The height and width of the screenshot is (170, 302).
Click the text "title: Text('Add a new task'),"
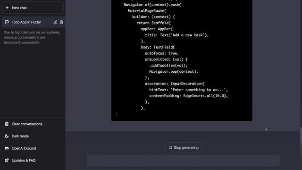[177, 35]
